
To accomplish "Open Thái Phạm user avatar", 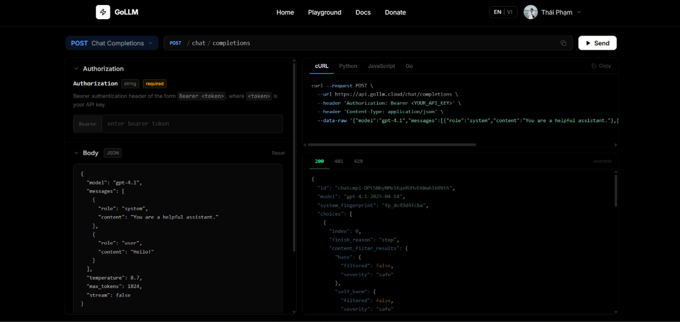I will pyautogui.click(x=530, y=12).
